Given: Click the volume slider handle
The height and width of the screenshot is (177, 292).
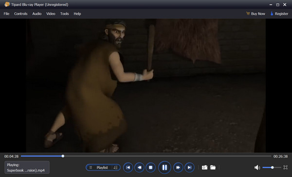Looking at the screenshot, I should (272, 167).
